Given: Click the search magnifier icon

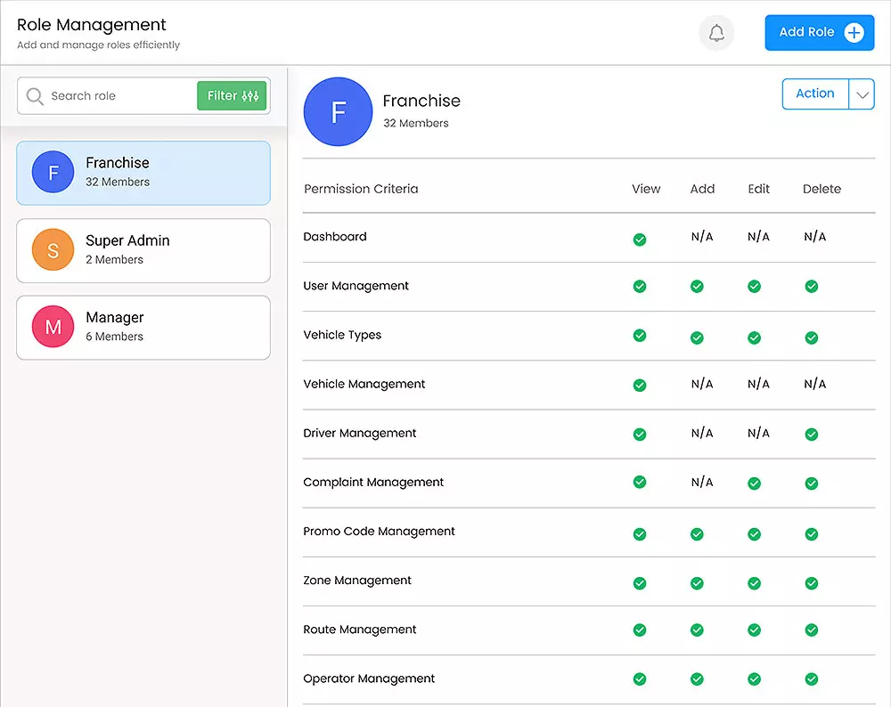Looking at the screenshot, I should (x=35, y=96).
